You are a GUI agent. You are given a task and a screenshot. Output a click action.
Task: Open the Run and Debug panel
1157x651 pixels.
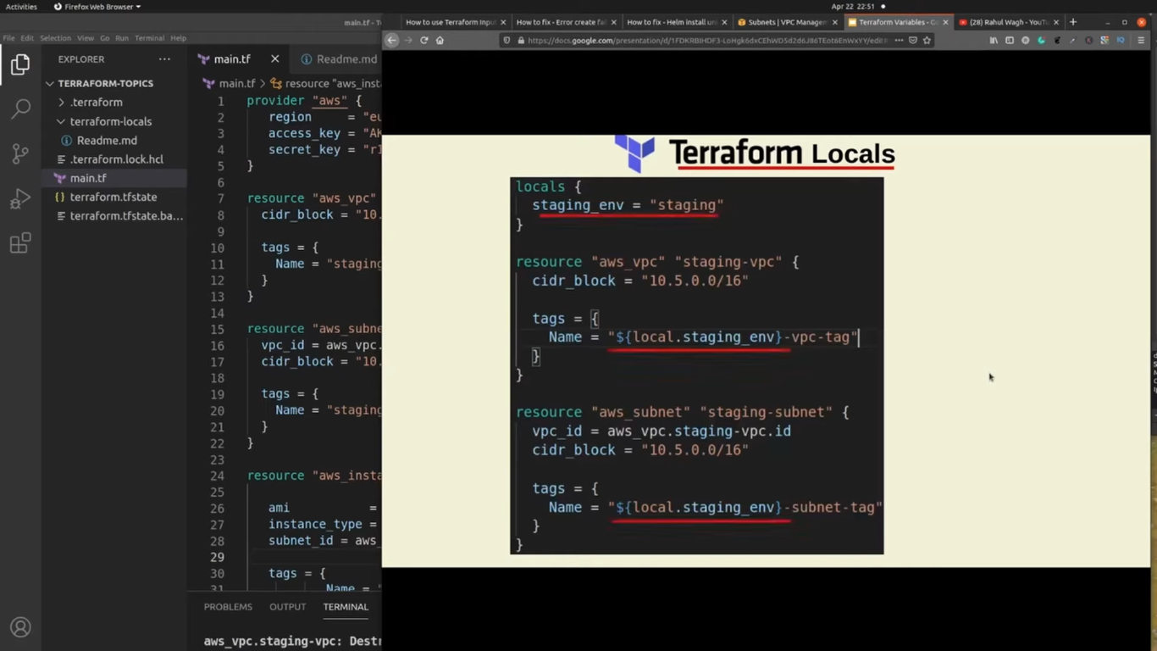19,199
